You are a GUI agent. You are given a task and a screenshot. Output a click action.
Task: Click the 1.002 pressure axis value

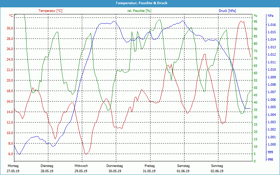[x=272, y=129]
